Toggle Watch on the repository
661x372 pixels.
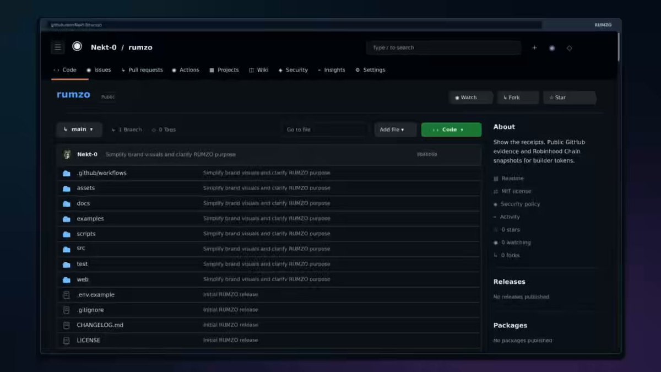[470, 98]
